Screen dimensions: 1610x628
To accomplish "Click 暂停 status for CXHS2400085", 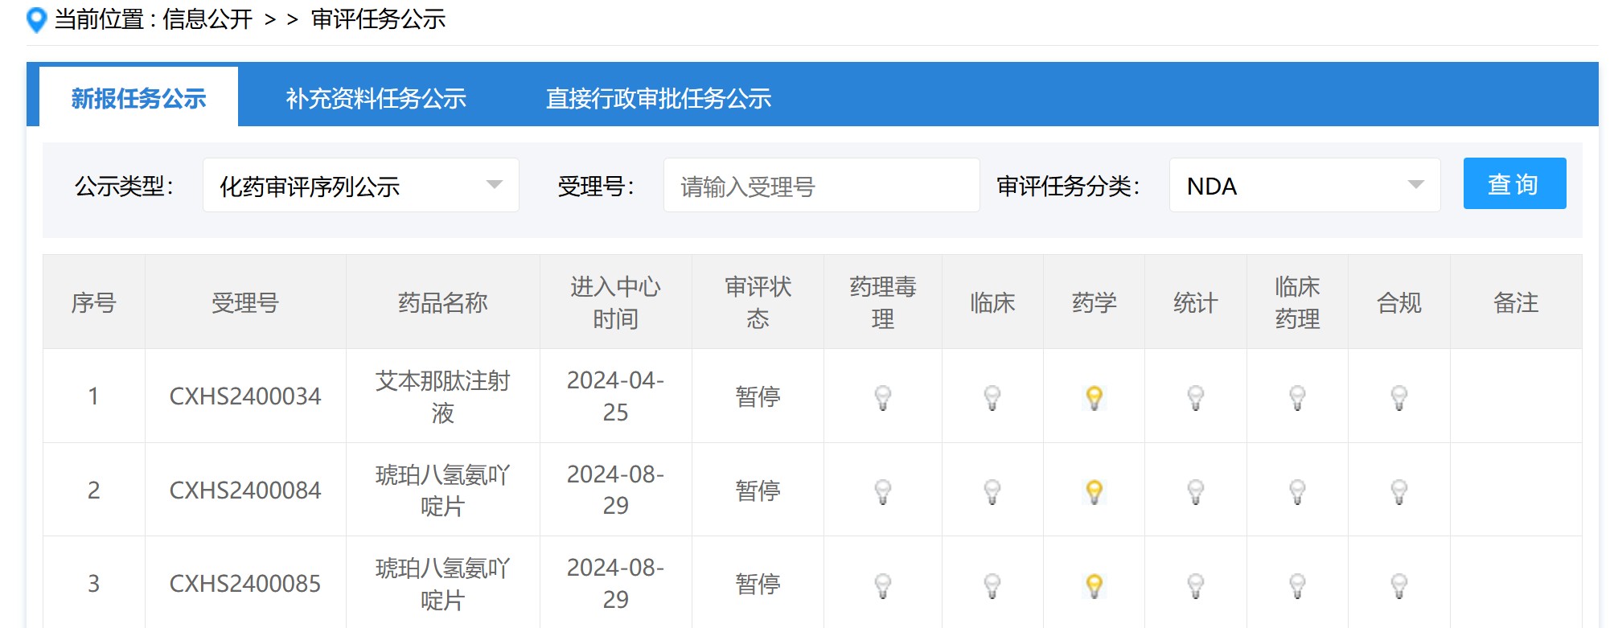I will click(758, 584).
